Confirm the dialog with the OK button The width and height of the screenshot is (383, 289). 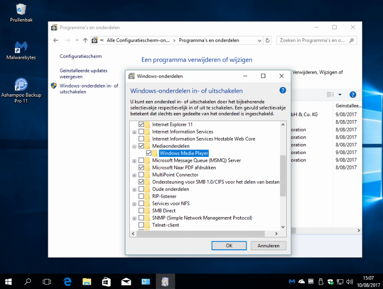(229, 245)
